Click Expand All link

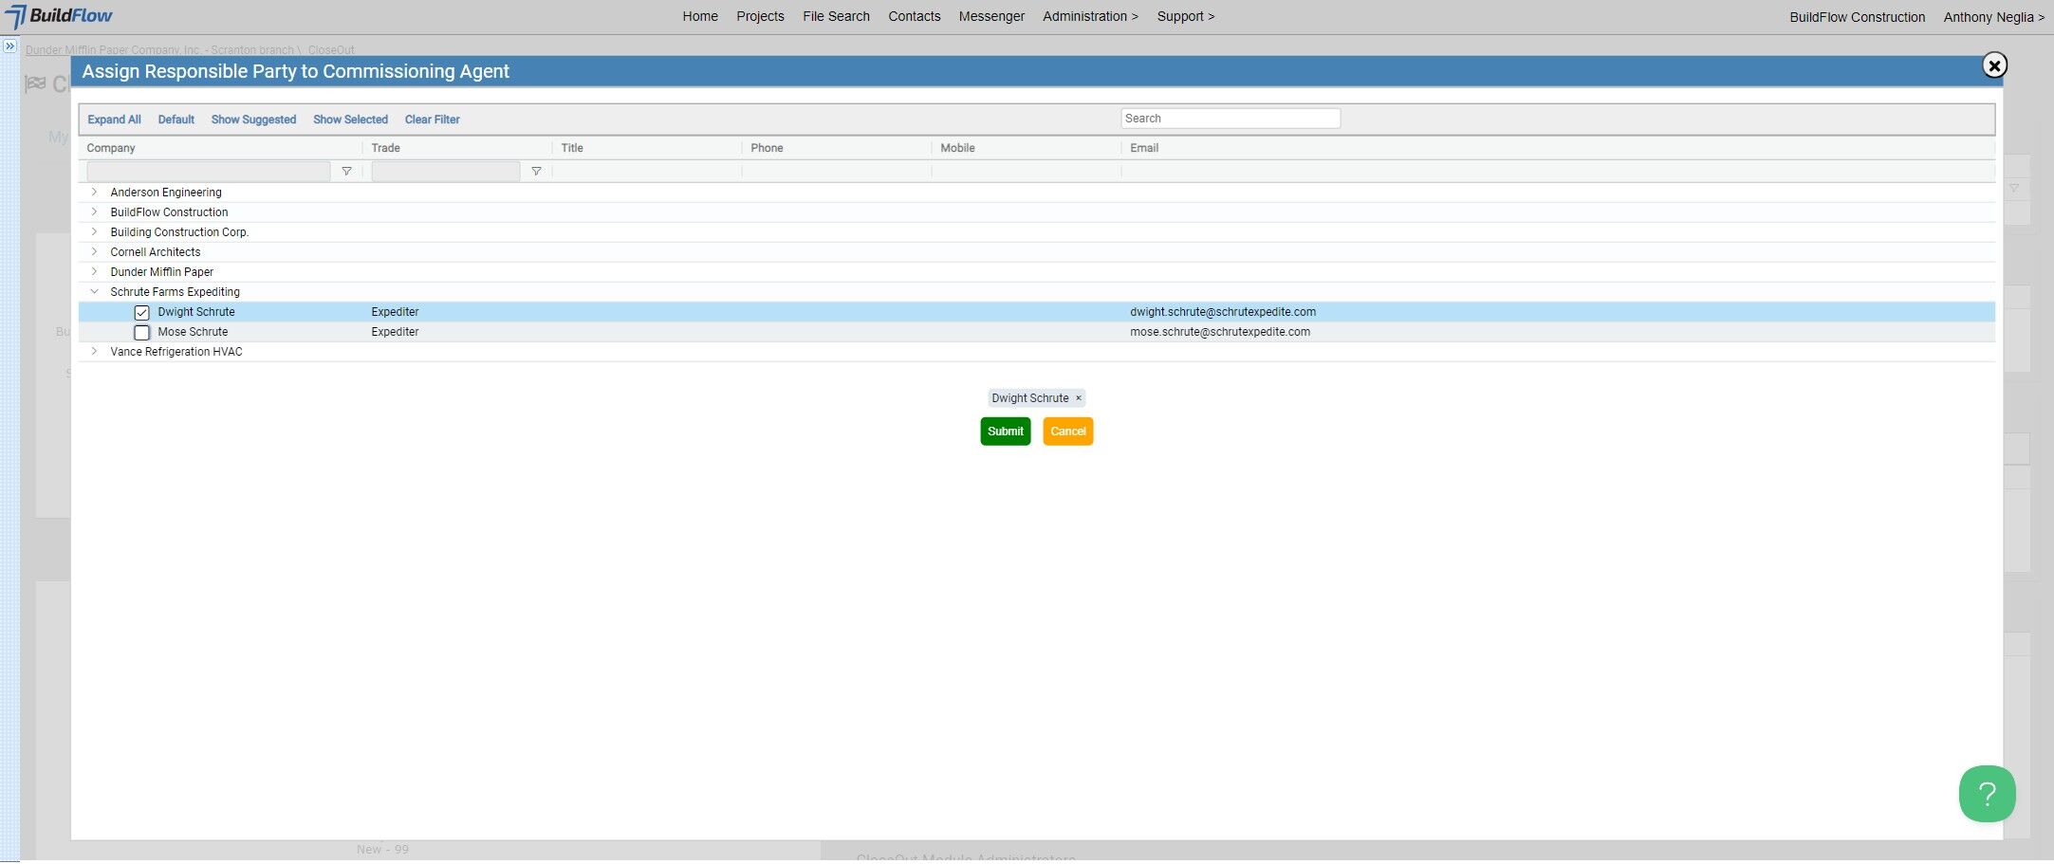coord(114,119)
